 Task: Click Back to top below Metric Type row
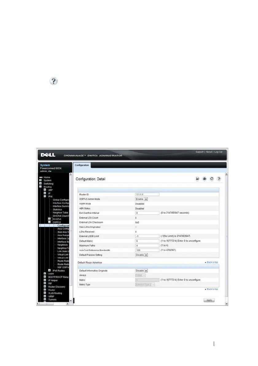point(211,289)
